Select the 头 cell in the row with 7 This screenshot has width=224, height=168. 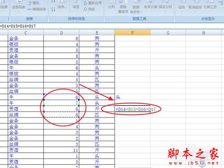tap(97, 103)
